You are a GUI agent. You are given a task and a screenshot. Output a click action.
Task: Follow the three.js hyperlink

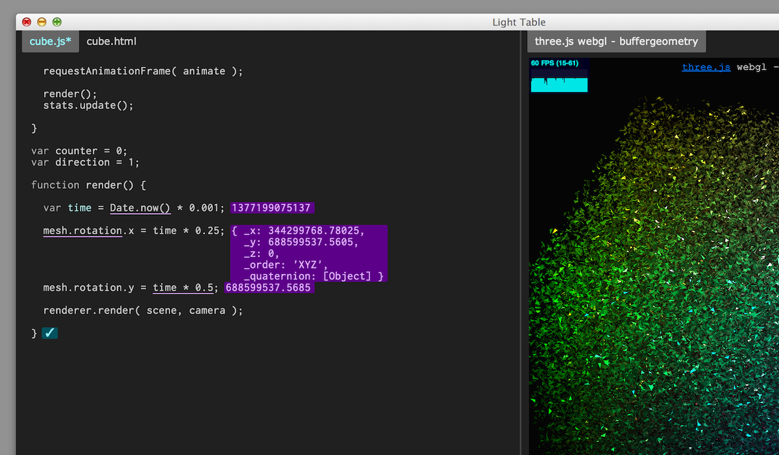pos(706,67)
